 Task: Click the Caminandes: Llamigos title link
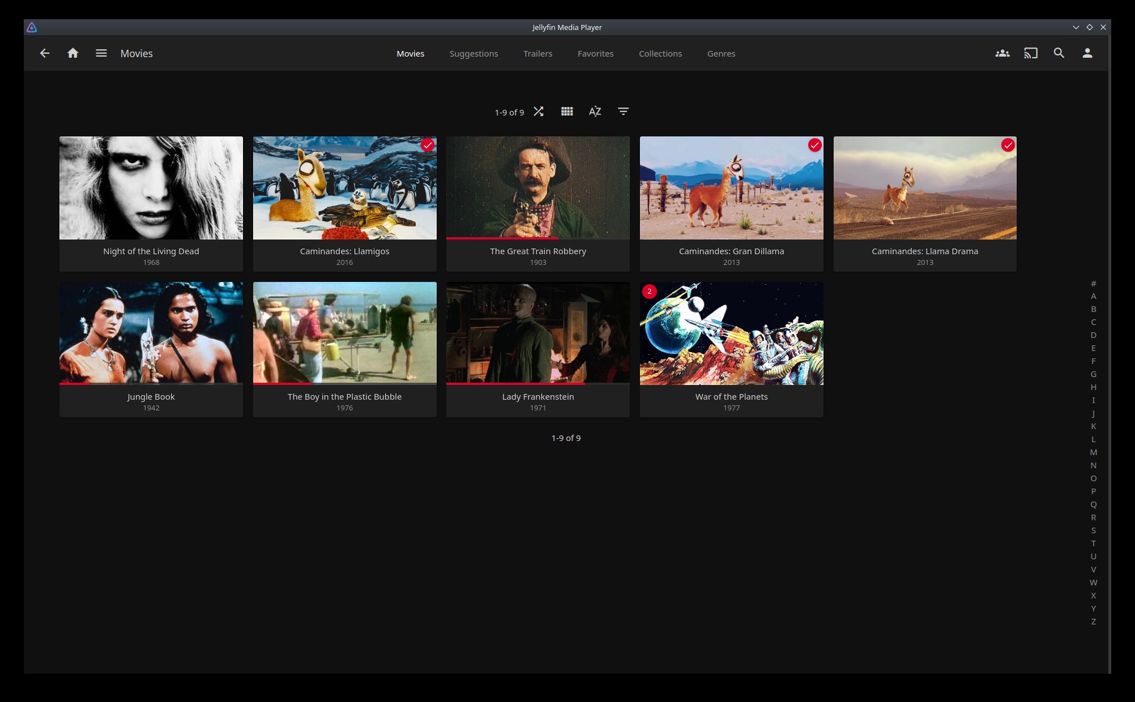pyautogui.click(x=344, y=251)
